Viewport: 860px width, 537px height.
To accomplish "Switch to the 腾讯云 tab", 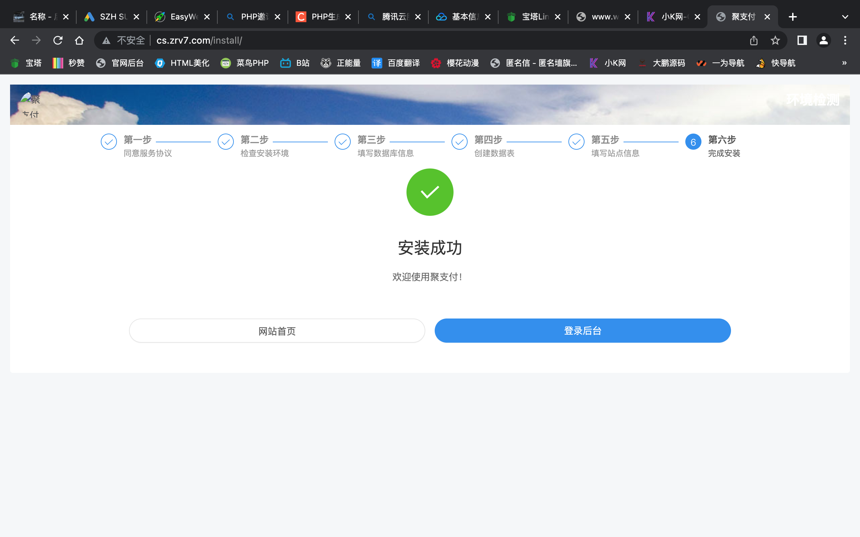I will (393, 17).
